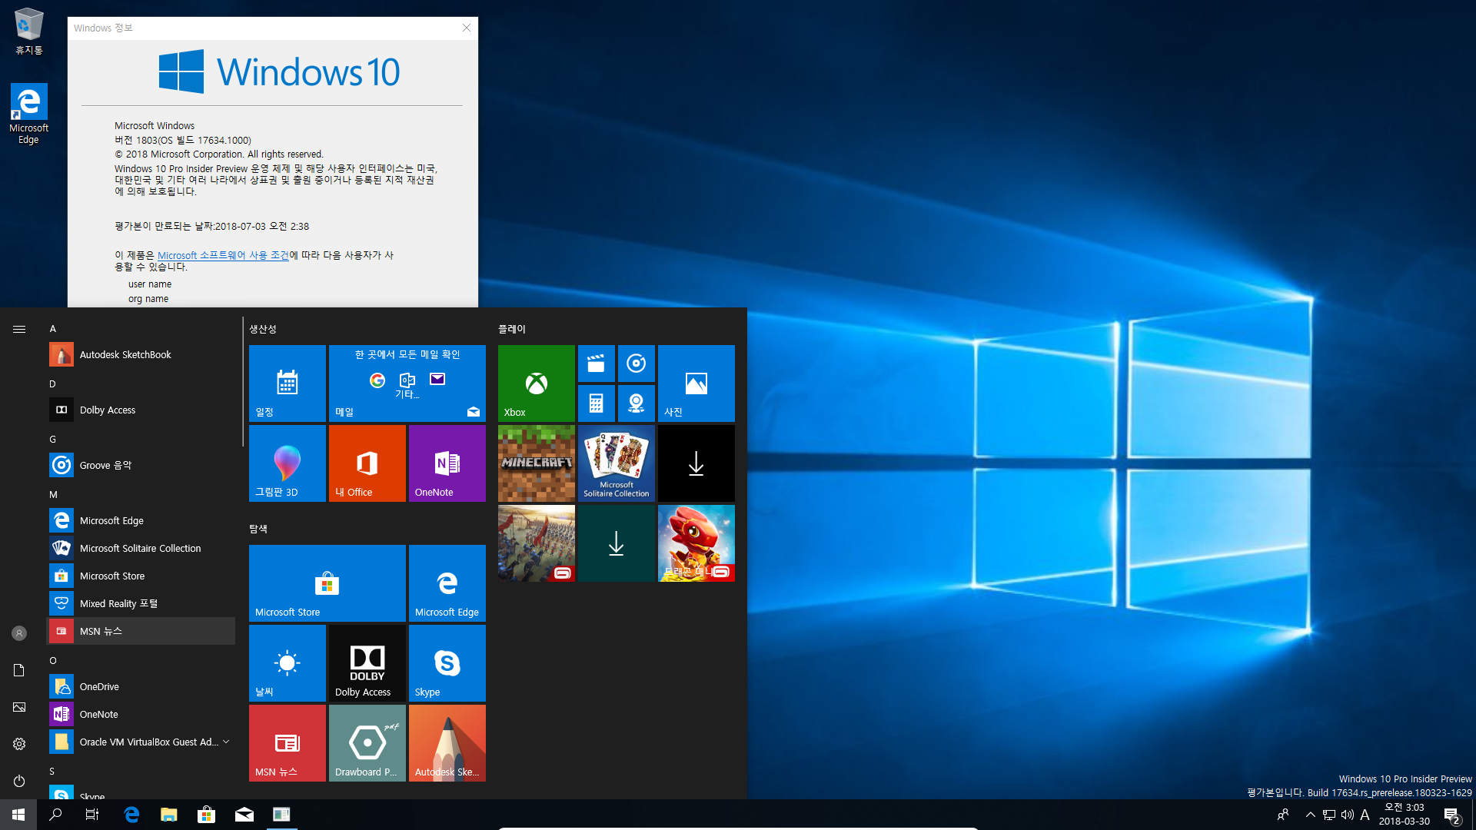Open the Microsoft Edge tile
This screenshot has height=830, width=1476.
tap(447, 583)
